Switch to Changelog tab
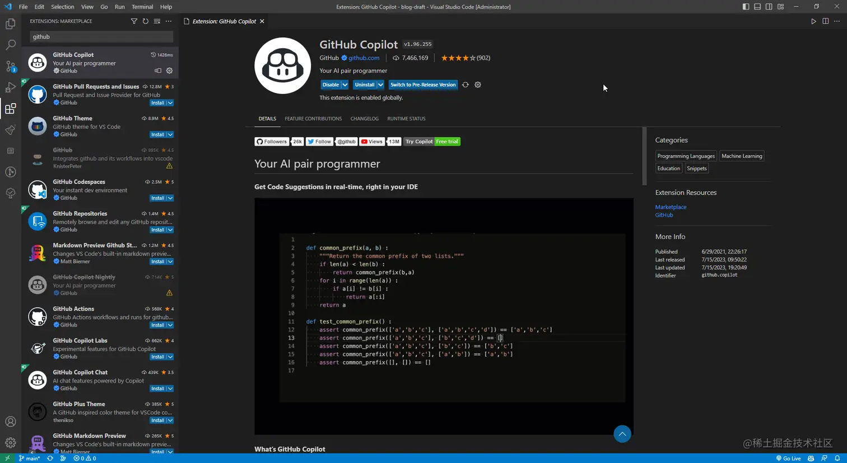Viewport: 847px width, 463px height. (x=365, y=119)
